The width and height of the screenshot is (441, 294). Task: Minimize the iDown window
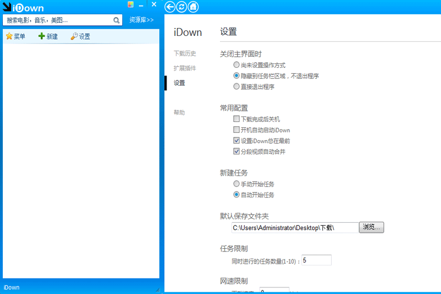141,5
